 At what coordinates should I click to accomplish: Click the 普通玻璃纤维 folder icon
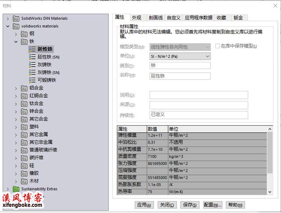coord(24,150)
